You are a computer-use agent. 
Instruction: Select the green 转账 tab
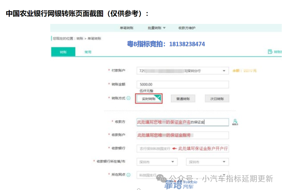[x=63, y=52]
